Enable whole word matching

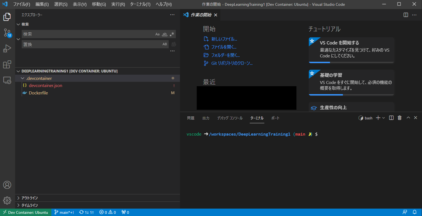click(164, 34)
